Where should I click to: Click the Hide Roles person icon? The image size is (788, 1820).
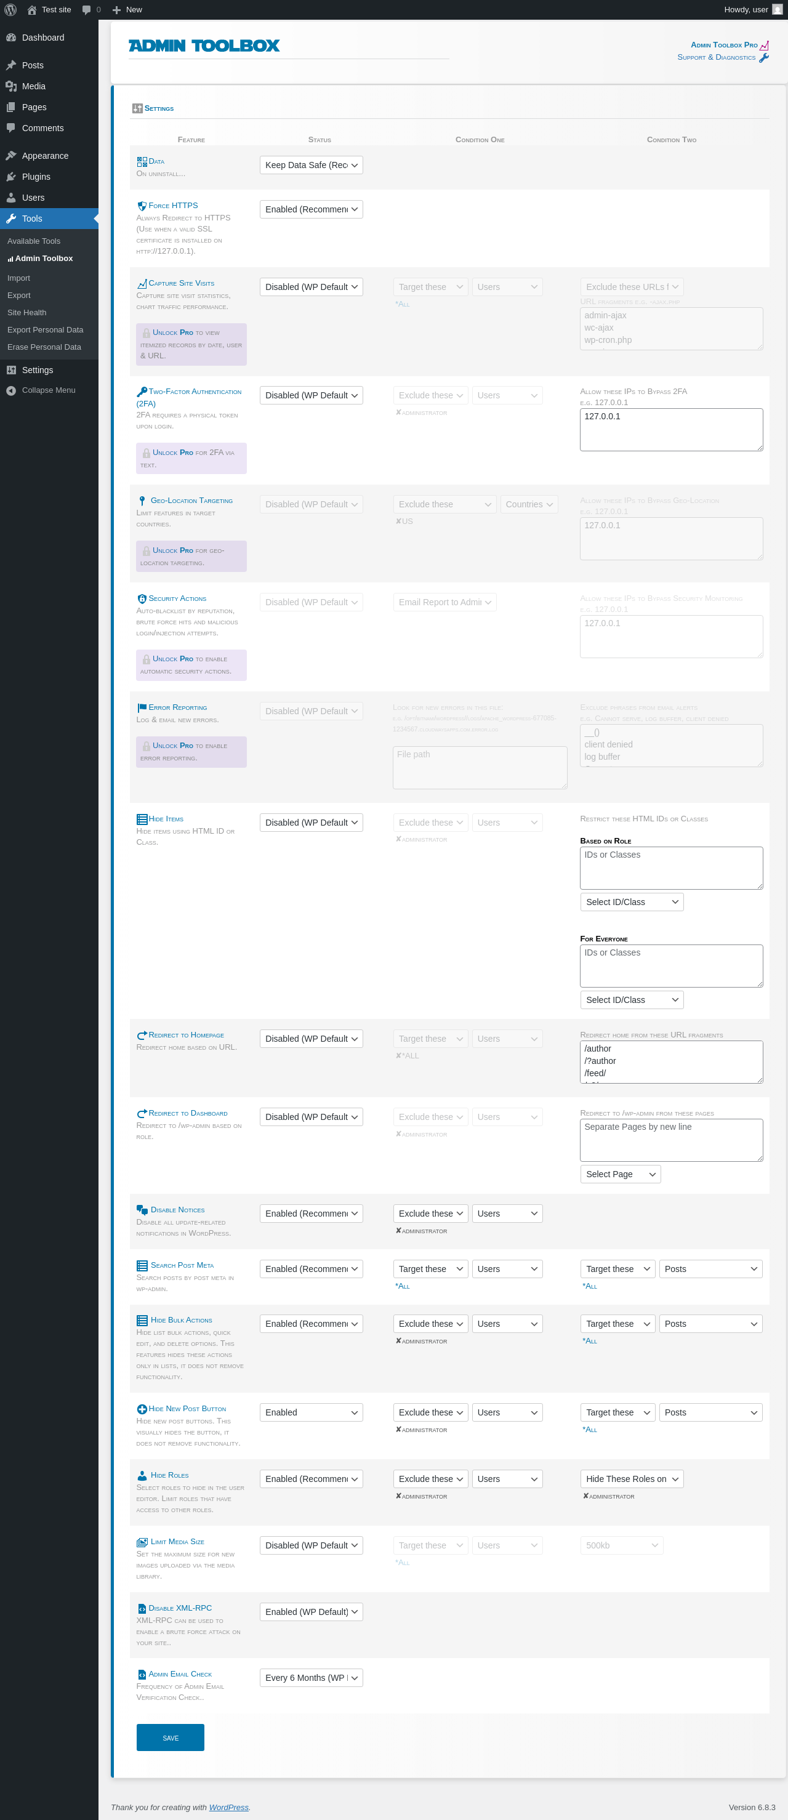[142, 1475]
